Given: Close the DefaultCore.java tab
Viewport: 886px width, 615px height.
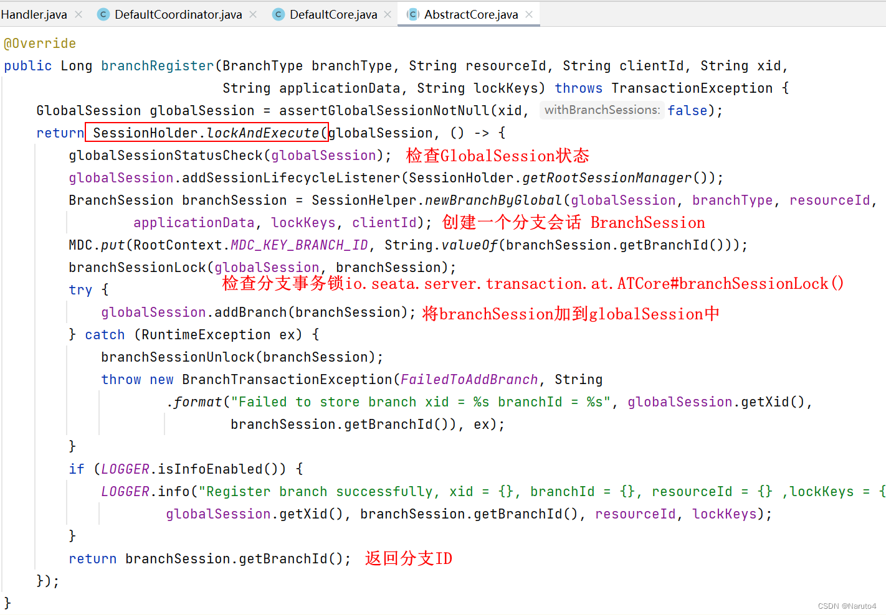Looking at the screenshot, I should coord(388,14).
